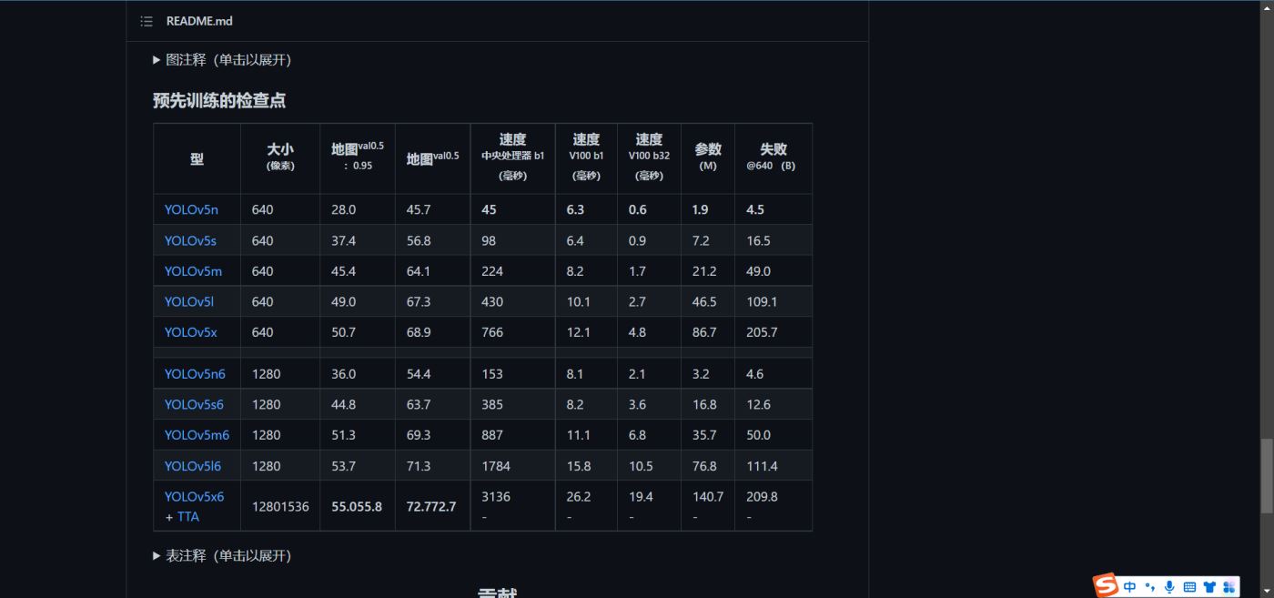Screen dimensions: 1274x598
Task: Select the 209.8 cell in YOLOv5x6 row
Action: point(773,506)
